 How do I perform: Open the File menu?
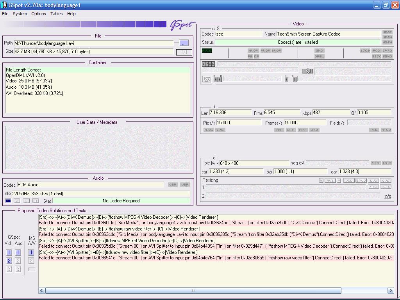point(5,14)
